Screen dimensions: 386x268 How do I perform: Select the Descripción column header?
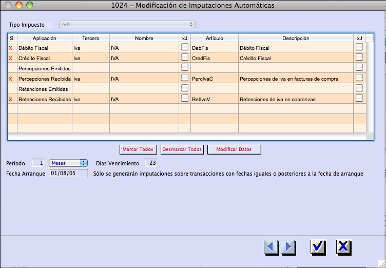click(x=296, y=38)
